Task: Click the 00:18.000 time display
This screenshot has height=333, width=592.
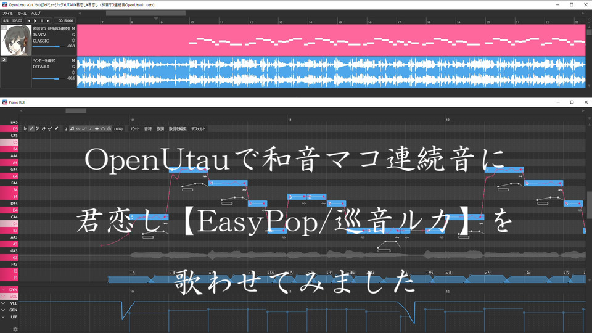Action: click(65, 21)
